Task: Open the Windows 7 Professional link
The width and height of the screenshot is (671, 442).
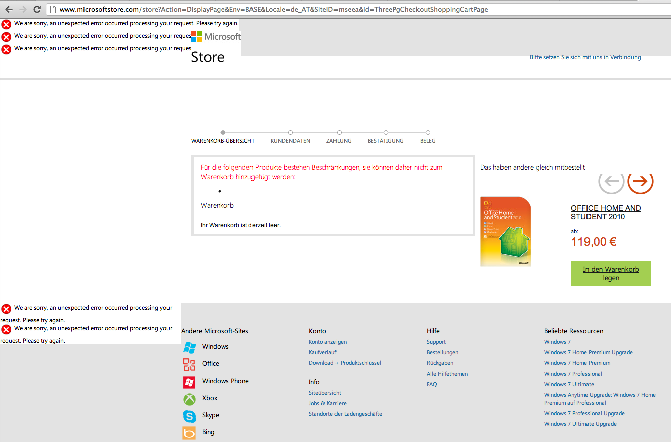Action: point(573,374)
